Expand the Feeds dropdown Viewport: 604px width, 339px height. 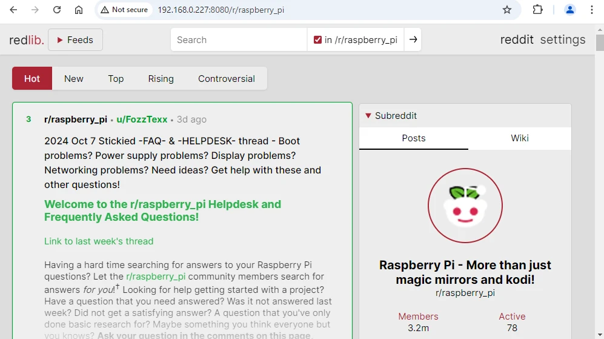point(75,40)
